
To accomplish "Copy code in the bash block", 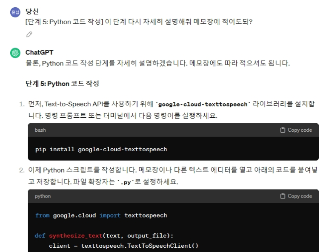I will pos(296,130).
